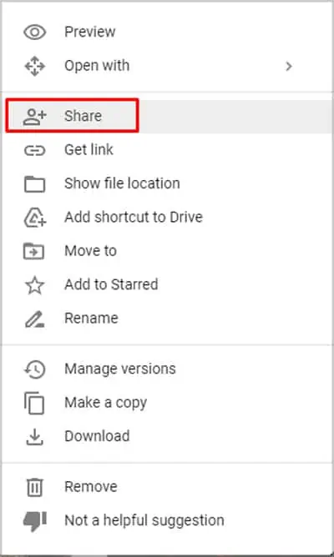Image resolution: width=334 pixels, height=557 pixels.
Task: Click the thumbs-down icon
Action: coord(34,521)
